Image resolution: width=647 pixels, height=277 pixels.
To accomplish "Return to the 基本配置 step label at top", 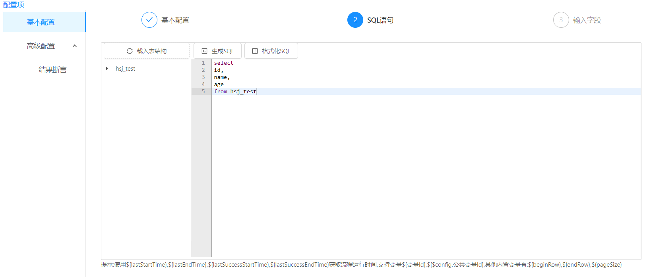I will click(x=175, y=20).
